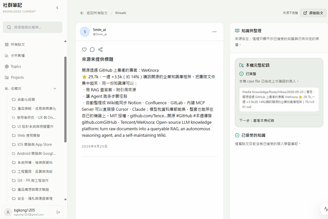Click the sidebar scrollbar thumb
Image resolution: width=328 pixels, height=219 pixels.
pos(66,100)
